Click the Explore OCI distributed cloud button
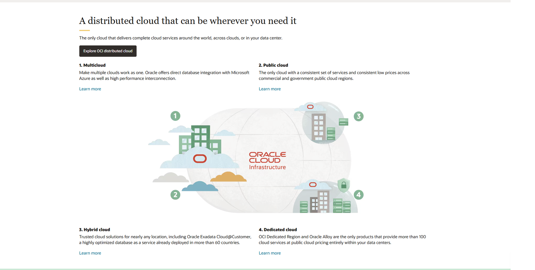The width and height of the screenshot is (535, 270). click(x=108, y=51)
